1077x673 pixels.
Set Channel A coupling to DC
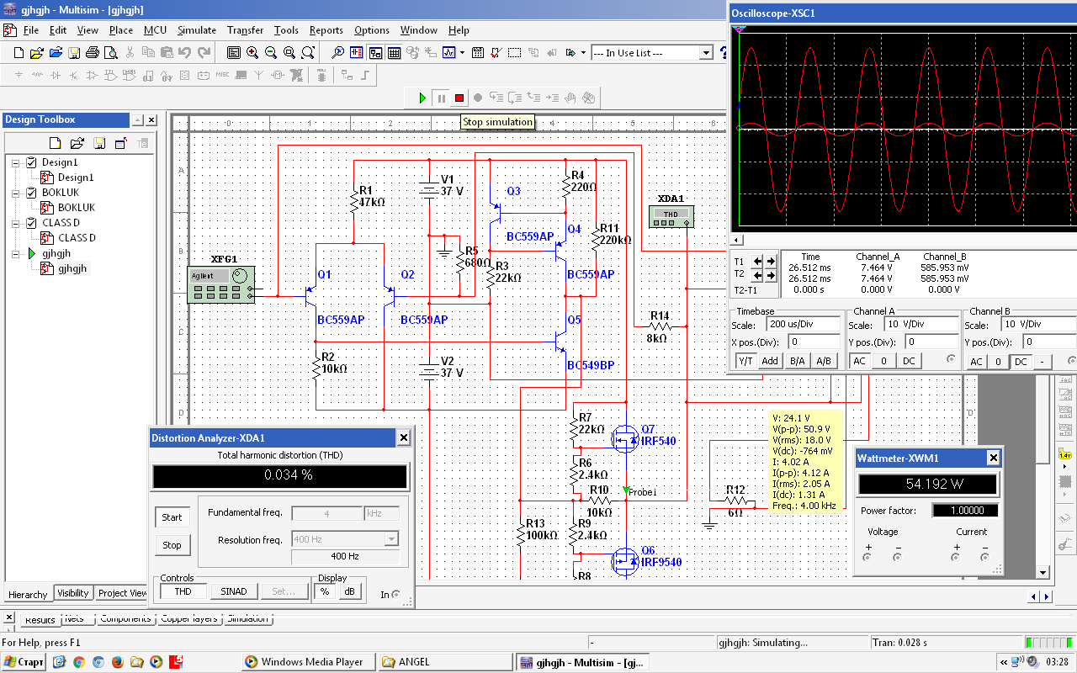click(x=909, y=361)
